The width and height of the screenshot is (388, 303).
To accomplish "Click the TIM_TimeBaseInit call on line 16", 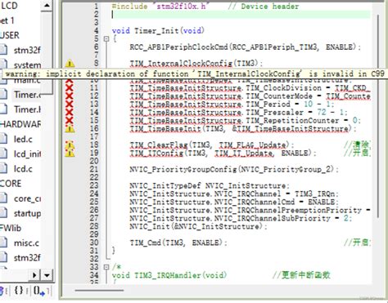I will [243, 128].
